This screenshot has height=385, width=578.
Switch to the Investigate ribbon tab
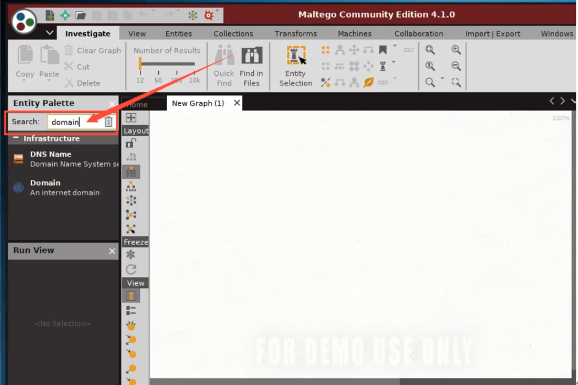[x=88, y=34]
